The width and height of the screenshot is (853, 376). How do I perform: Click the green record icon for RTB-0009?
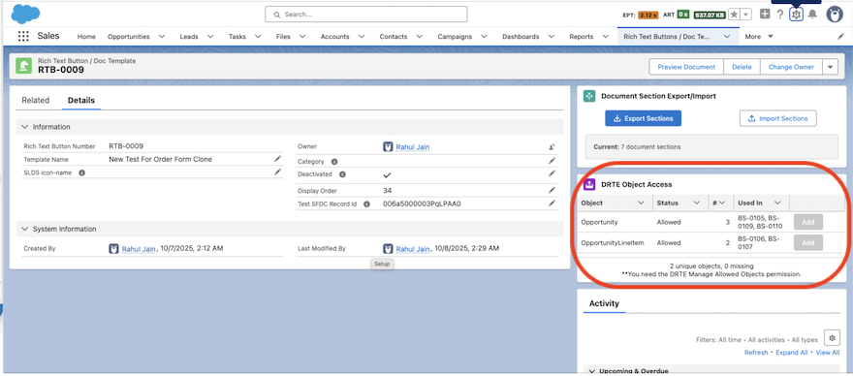tap(23, 66)
